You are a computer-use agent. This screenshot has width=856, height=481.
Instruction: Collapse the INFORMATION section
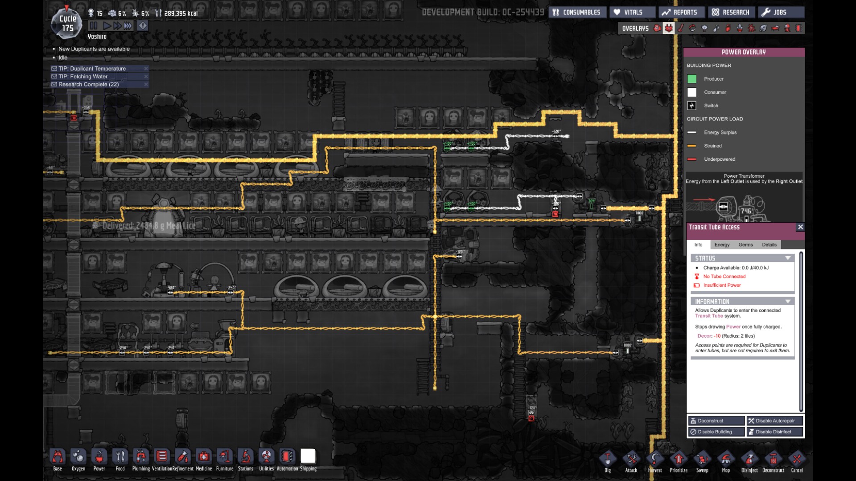coord(787,302)
